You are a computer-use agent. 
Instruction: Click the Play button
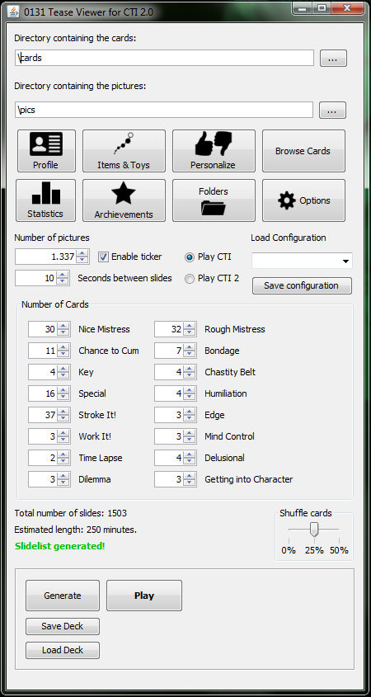(144, 596)
